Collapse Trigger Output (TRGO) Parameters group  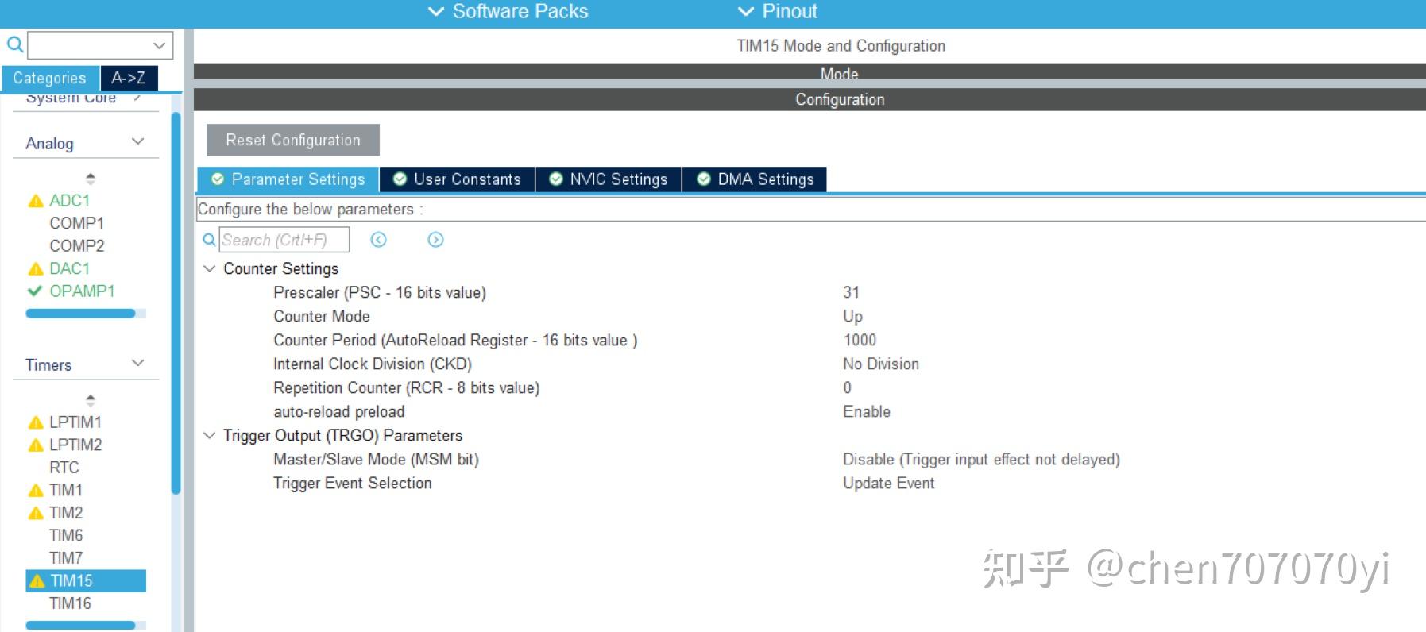tap(210, 435)
